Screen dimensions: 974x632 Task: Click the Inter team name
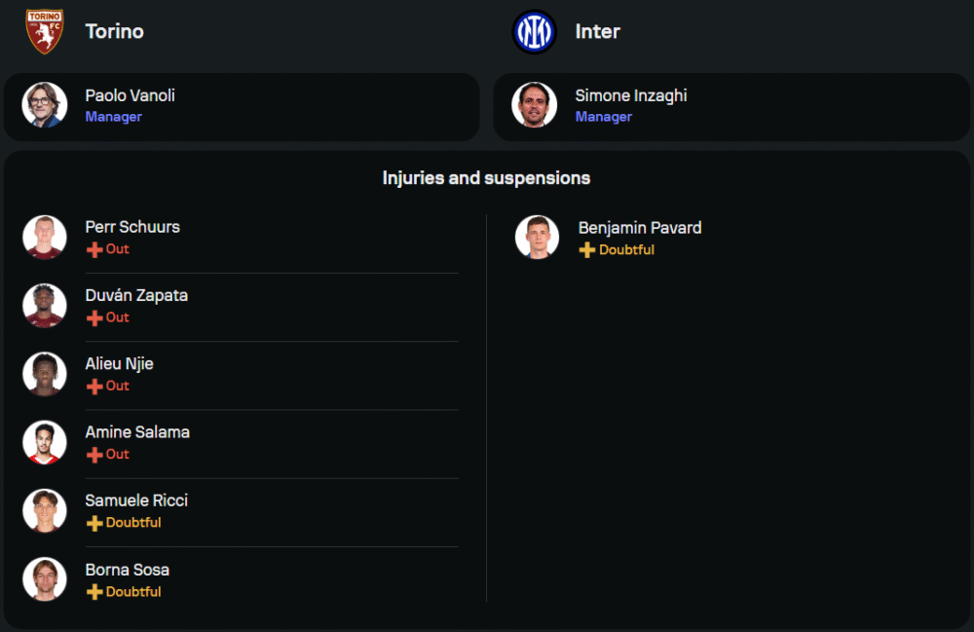(597, 31)
